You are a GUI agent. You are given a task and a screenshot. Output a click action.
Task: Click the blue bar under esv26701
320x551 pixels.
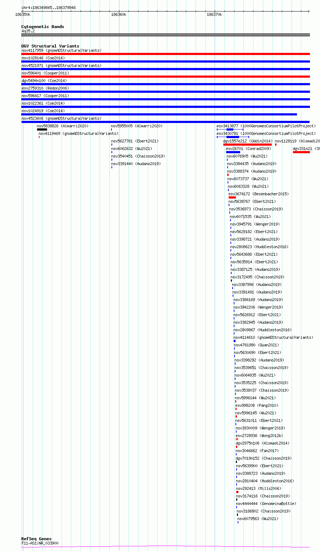(233, 152)
